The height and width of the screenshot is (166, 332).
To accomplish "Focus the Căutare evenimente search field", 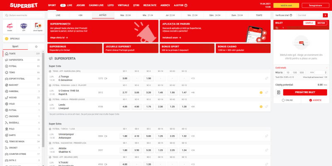I will tap(24, 15).
